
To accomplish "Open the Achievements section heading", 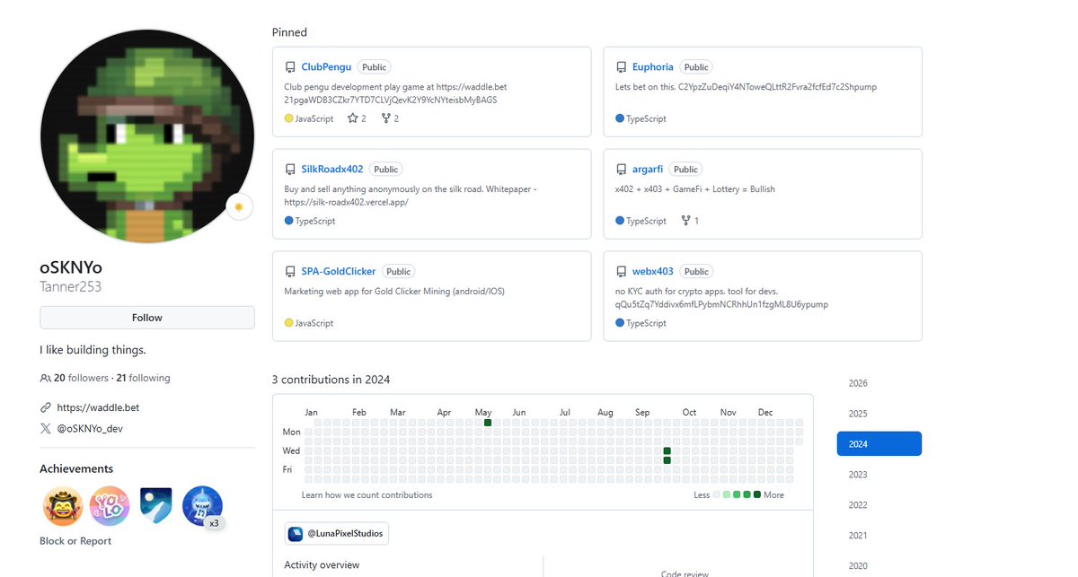I will [x=76, y=469].
